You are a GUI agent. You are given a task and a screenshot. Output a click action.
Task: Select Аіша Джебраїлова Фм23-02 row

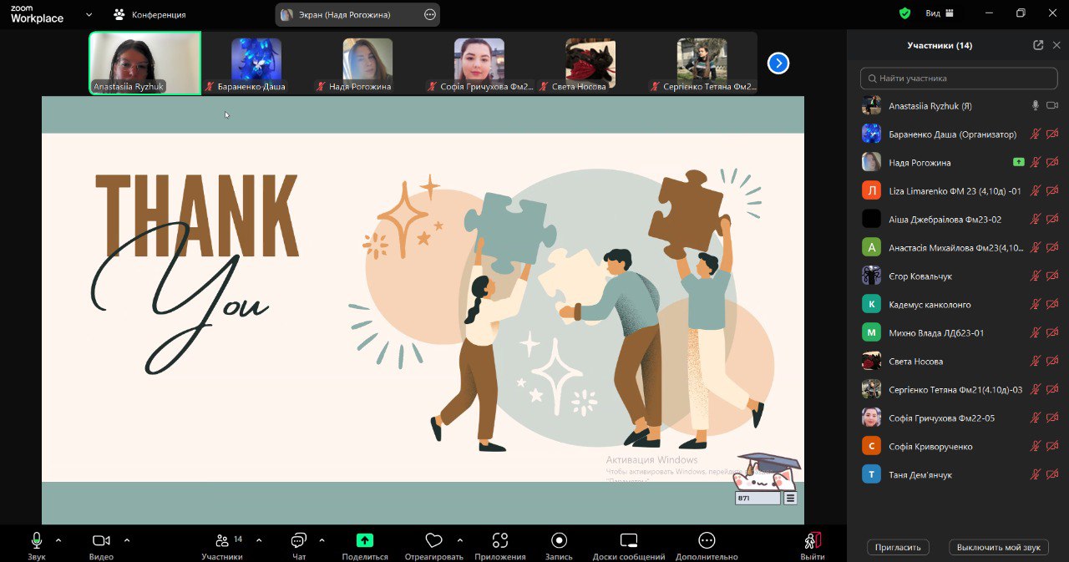click(958, 219)
